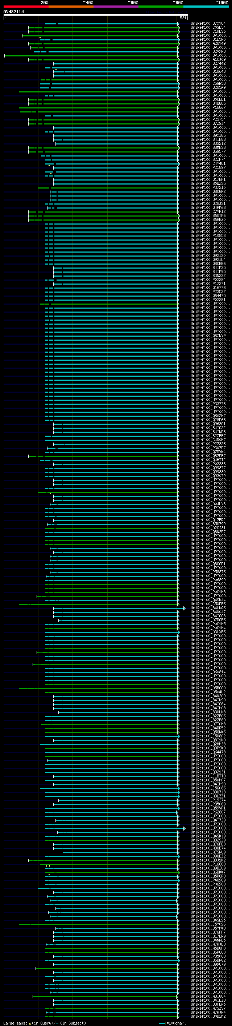
Task: Select label UniRef100_Q32S29
Action: [x=208, y=840]
